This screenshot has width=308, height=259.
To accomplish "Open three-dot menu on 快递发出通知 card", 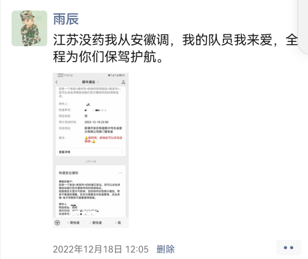I will pyautogui.click(x=120, y=173).
